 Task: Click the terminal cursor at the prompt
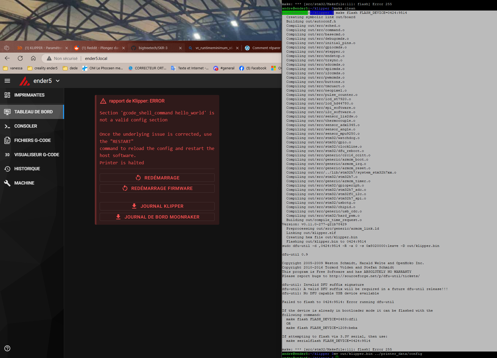coord(337,357)
